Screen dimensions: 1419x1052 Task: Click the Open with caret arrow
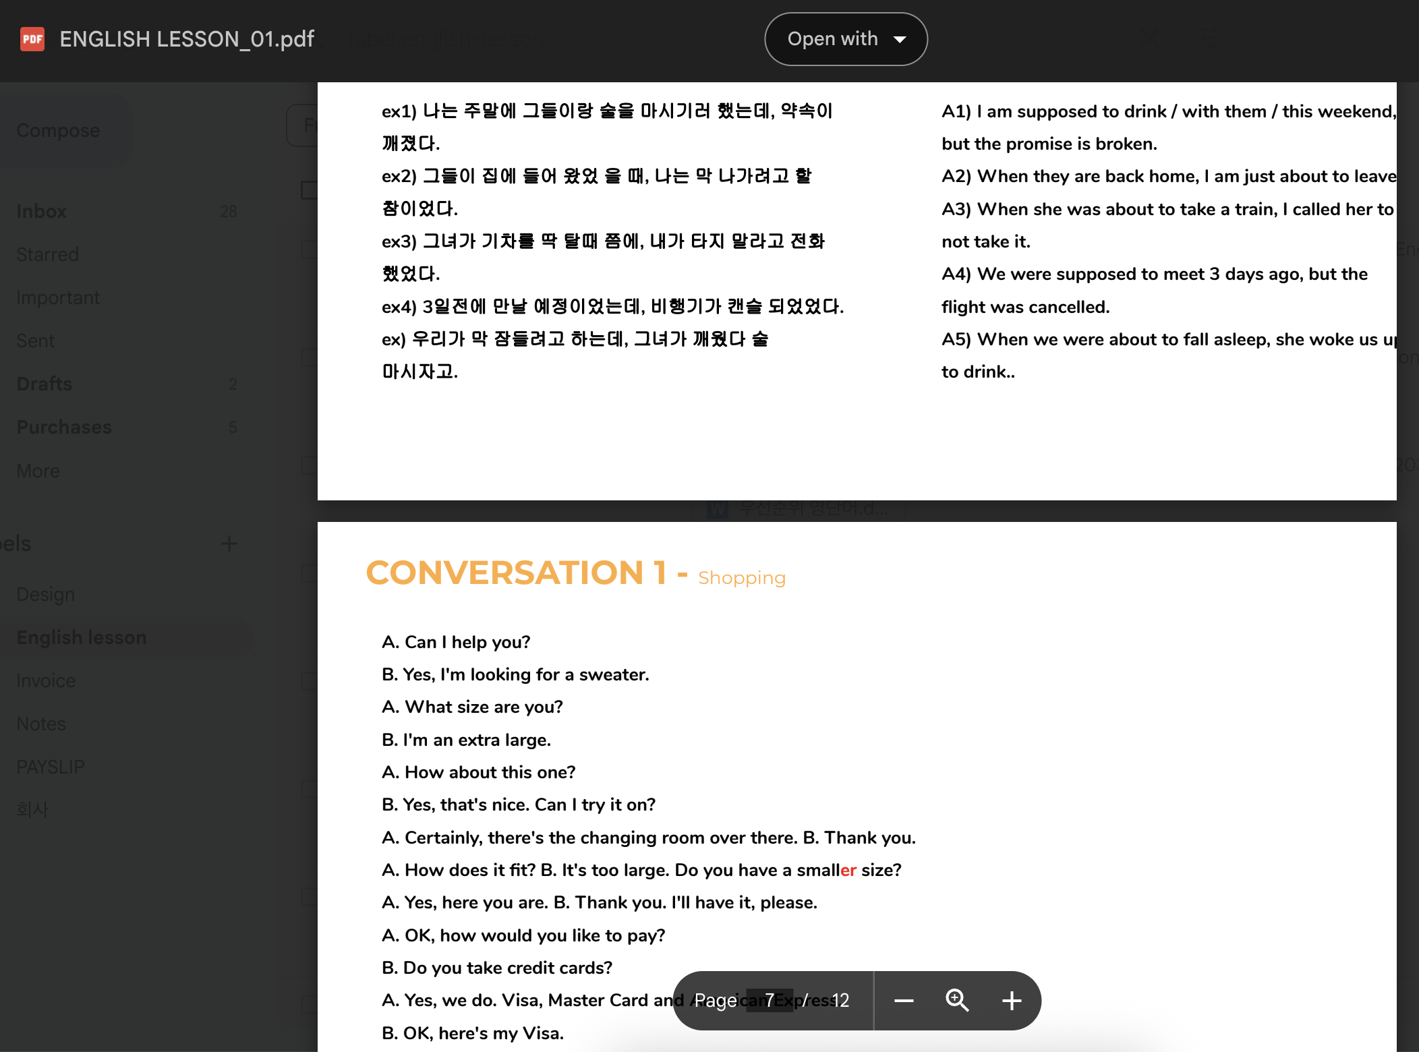(x=900, y=39)
